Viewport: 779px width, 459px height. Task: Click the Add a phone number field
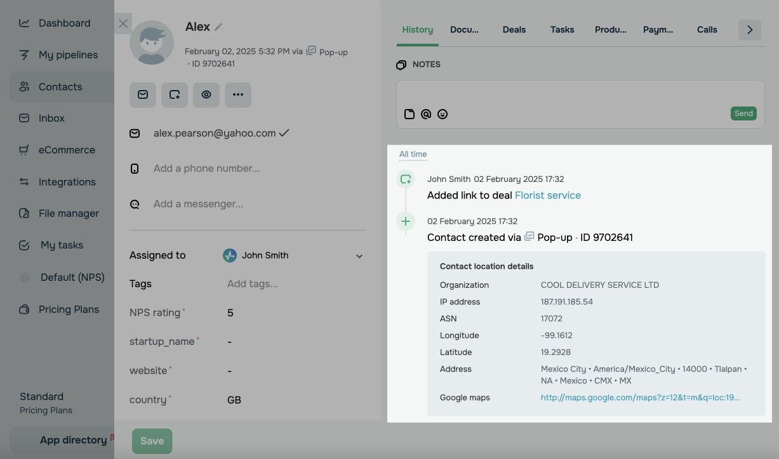tap(206, 169)
